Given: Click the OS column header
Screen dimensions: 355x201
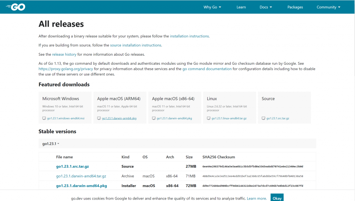Looking at the screenshot, I should [x=145, y=157].
